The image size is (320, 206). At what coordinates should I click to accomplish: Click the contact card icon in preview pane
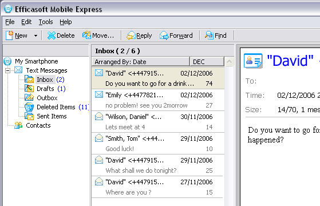click(x=253, y=61)
